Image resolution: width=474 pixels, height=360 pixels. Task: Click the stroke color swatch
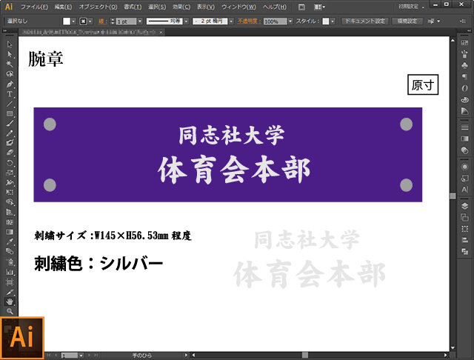[x=83, y=21]
